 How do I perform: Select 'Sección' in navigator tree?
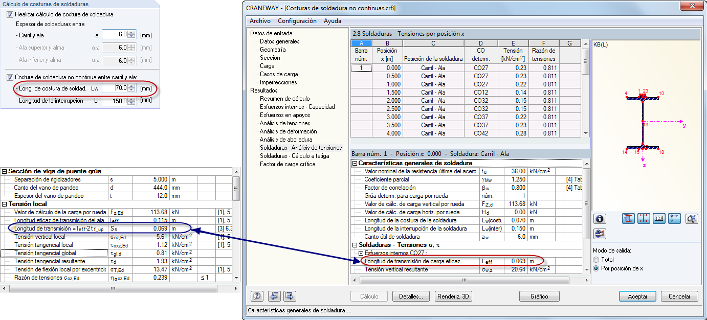[270, 58]
